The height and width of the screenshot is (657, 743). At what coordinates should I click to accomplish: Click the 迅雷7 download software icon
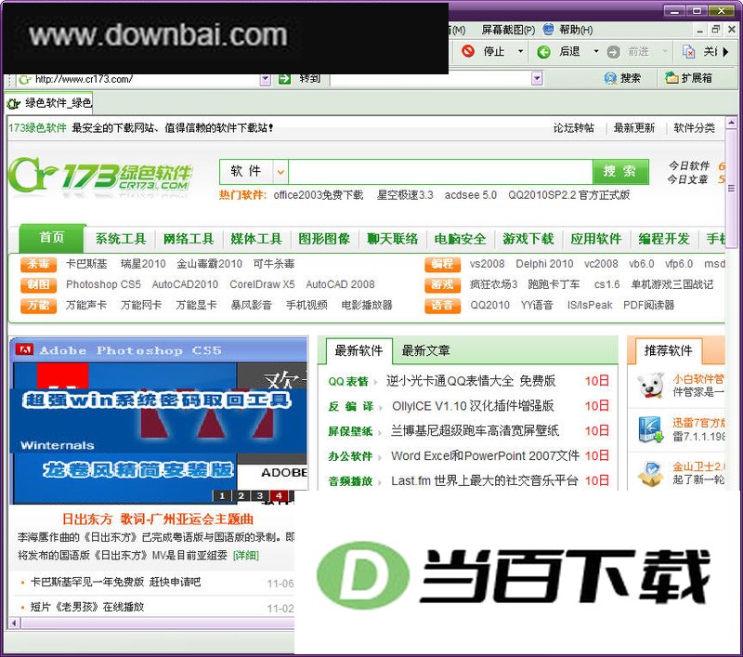pyautogui.click(x=650, y=429)
